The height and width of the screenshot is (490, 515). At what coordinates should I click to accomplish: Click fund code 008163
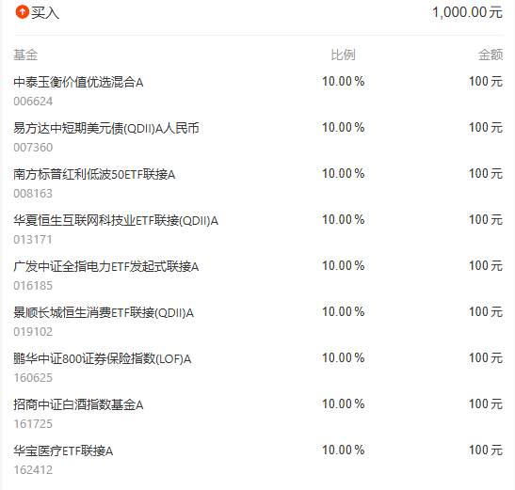click(x=33, y=194)
